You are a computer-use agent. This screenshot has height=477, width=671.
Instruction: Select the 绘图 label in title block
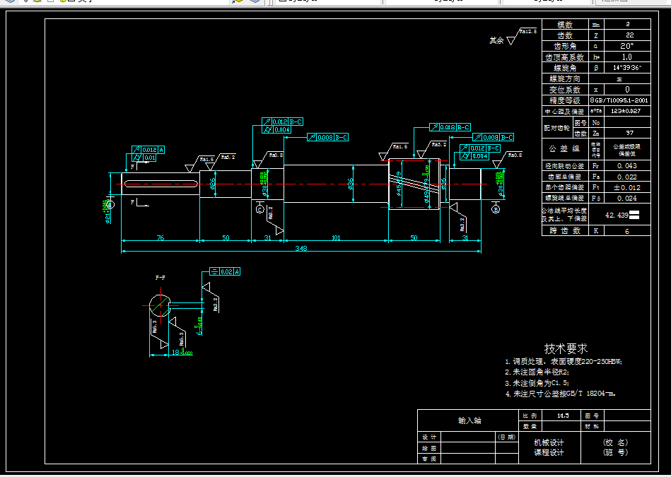tap(429, 448)
